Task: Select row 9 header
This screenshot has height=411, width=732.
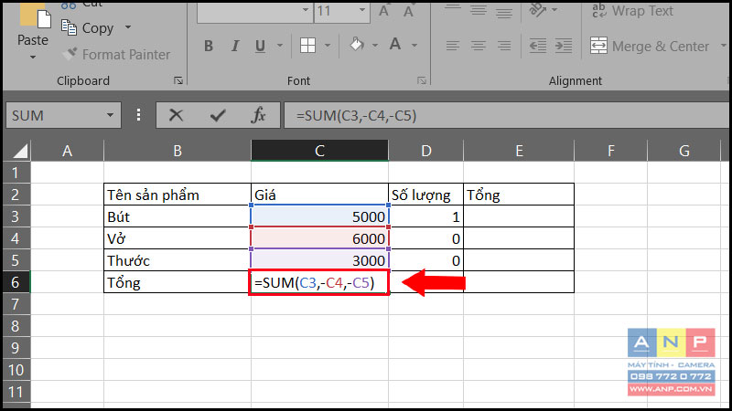Action: [x=16, y=348]
